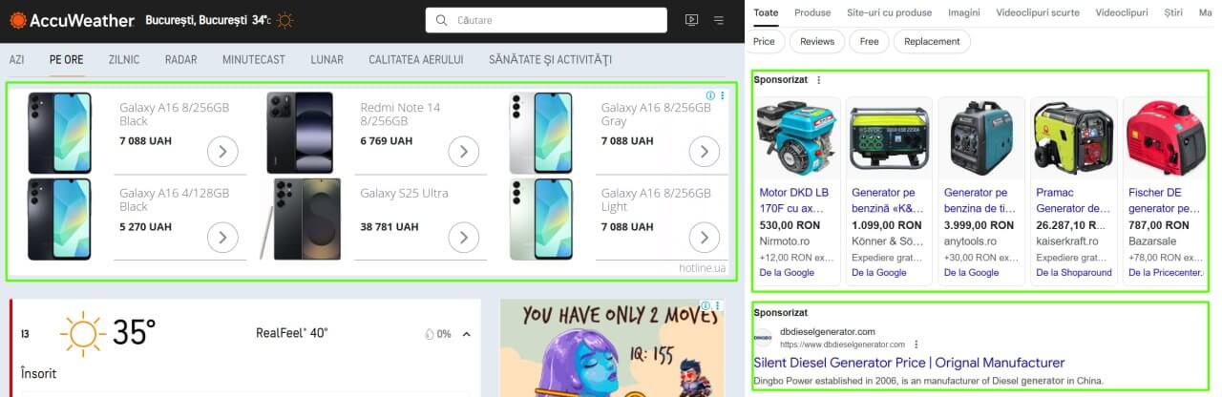The width and height of the screenshot is (1222, 397).
Task: Click the Pramac generator product thumbnail
Action: [1074, 138]
